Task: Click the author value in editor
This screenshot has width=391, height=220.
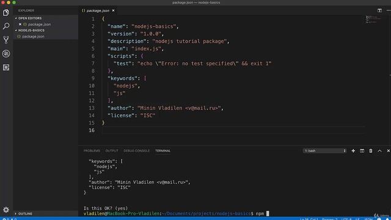Action: pos(179,108)
